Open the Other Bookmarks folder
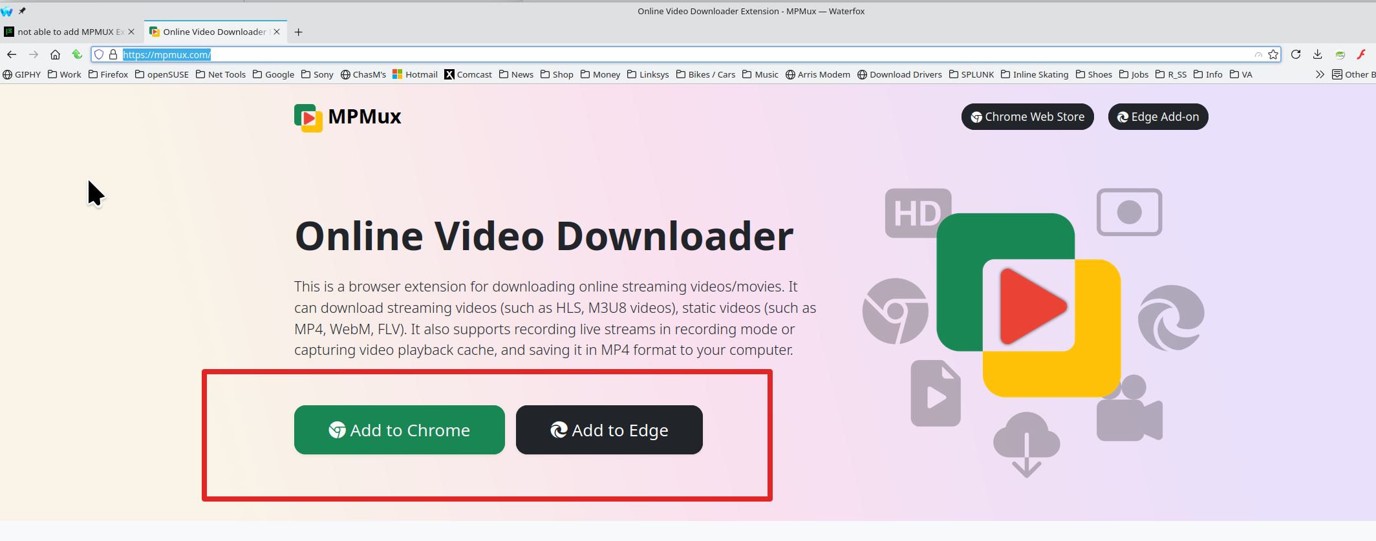 pos(1353,74)
